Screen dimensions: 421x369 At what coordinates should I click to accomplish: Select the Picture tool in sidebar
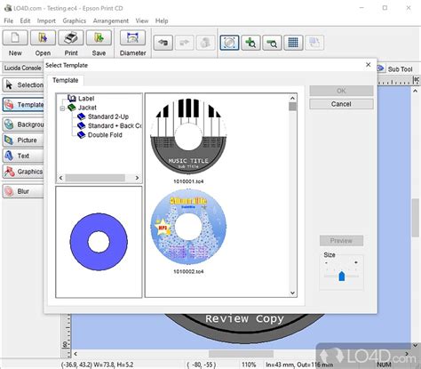click(x=23, y=140)
